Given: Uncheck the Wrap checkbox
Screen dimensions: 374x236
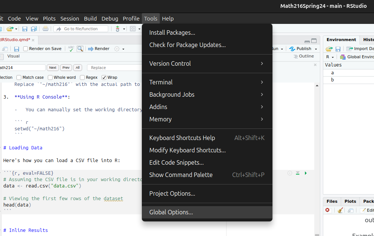Looking at the screenshot, I should [104, 77].
